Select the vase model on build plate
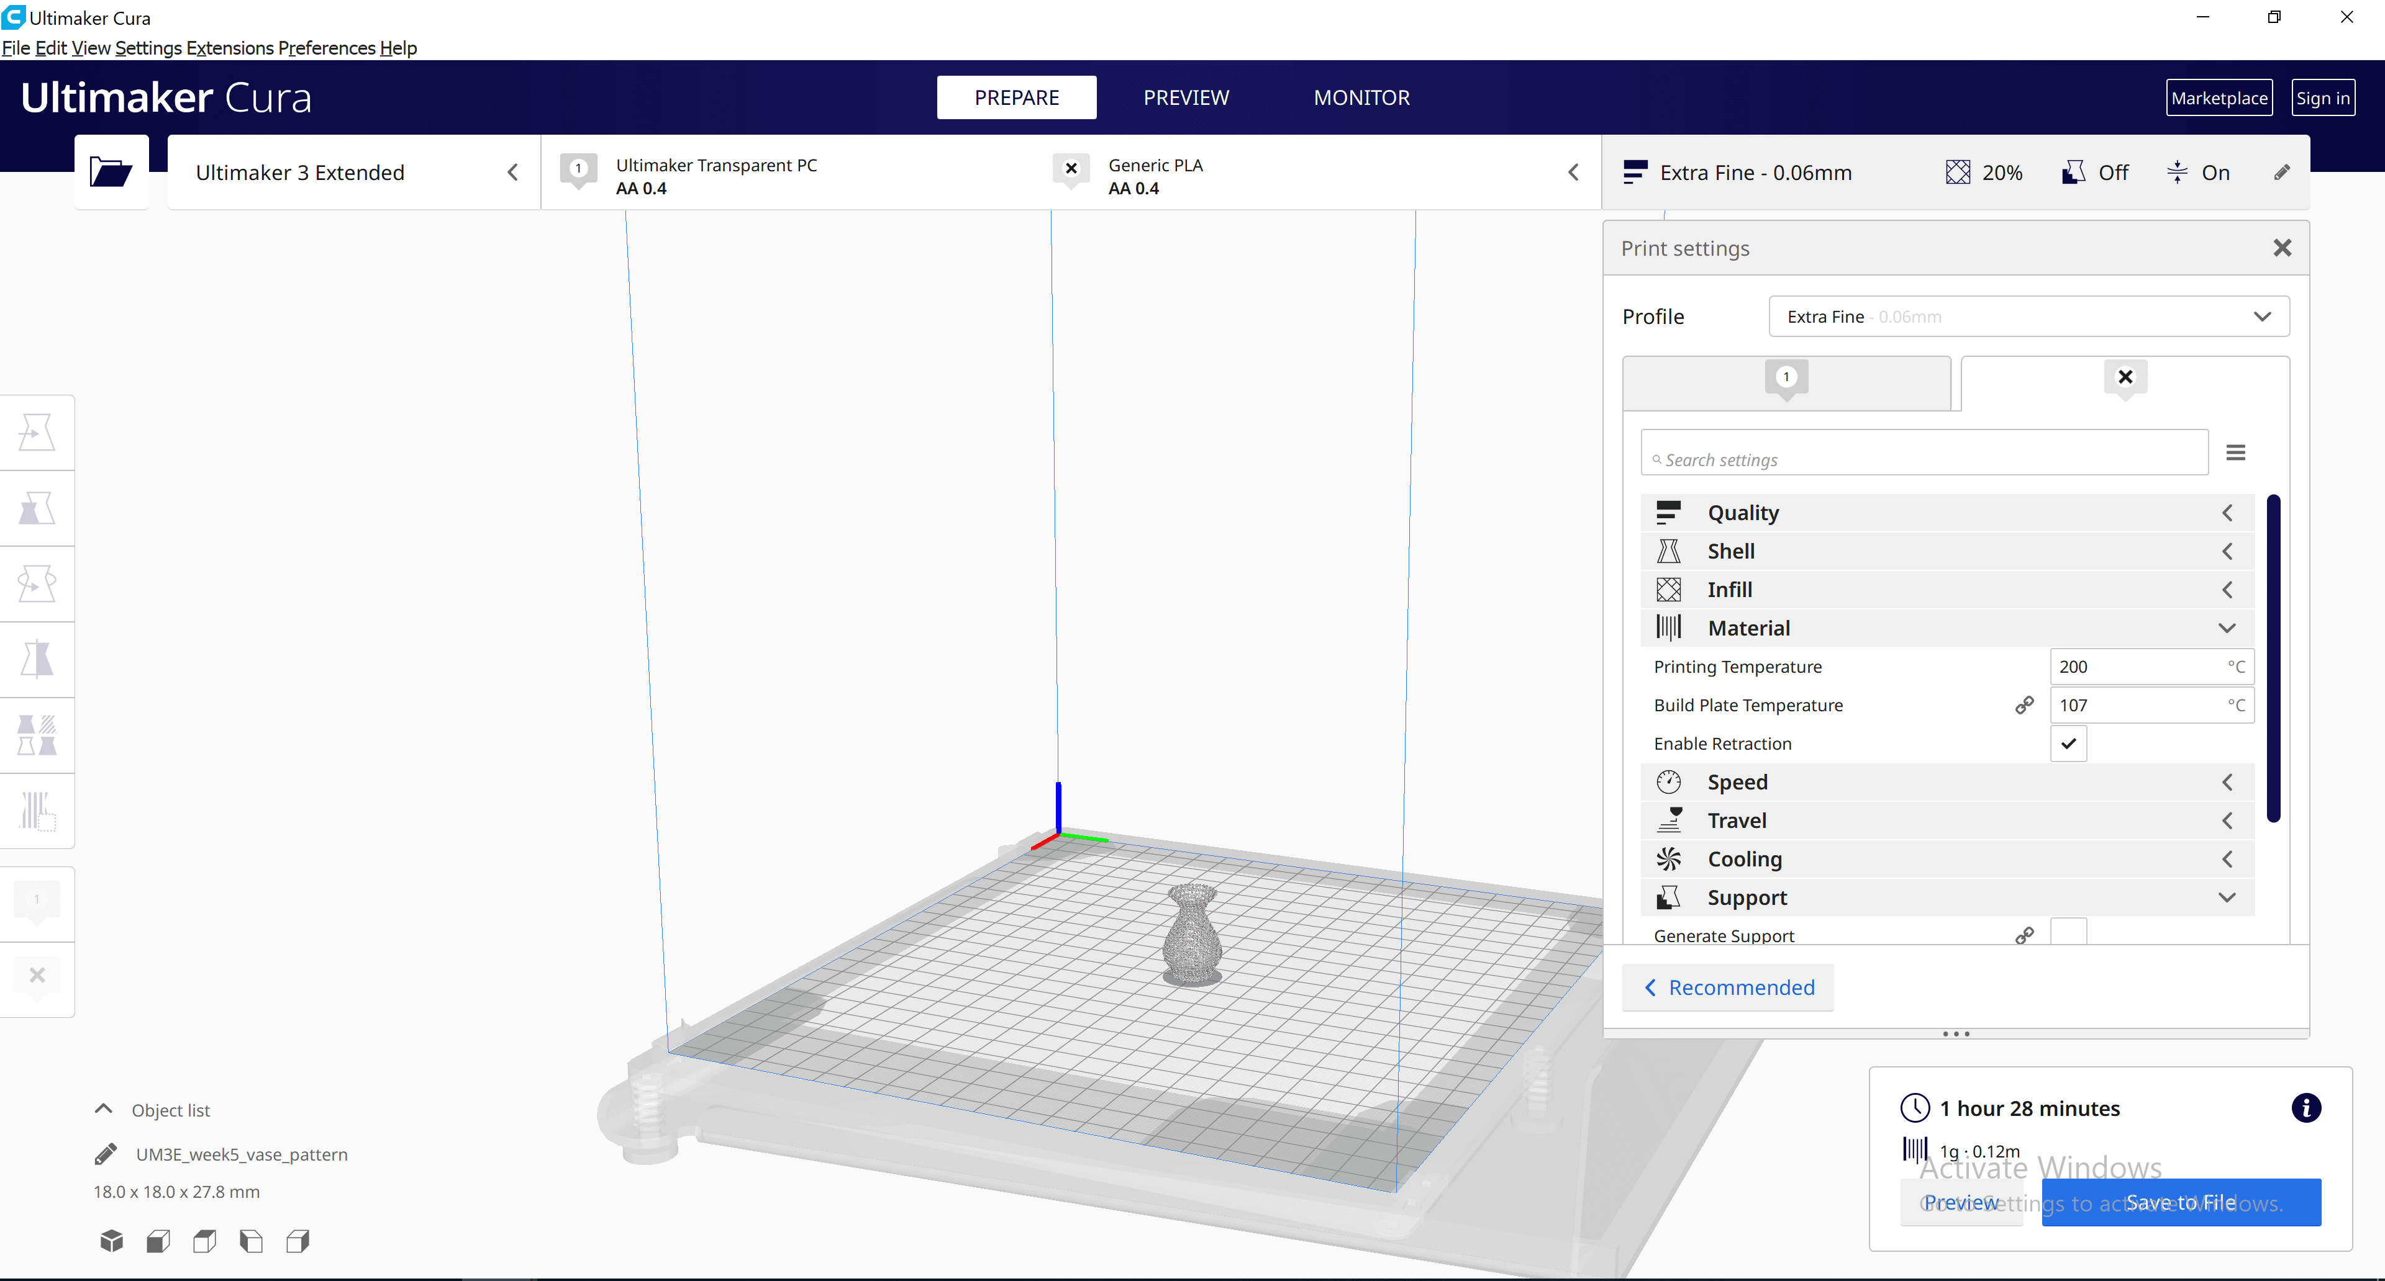Image resolution: width=2385 pixels, height=1281 pixels. (1192, 934)
